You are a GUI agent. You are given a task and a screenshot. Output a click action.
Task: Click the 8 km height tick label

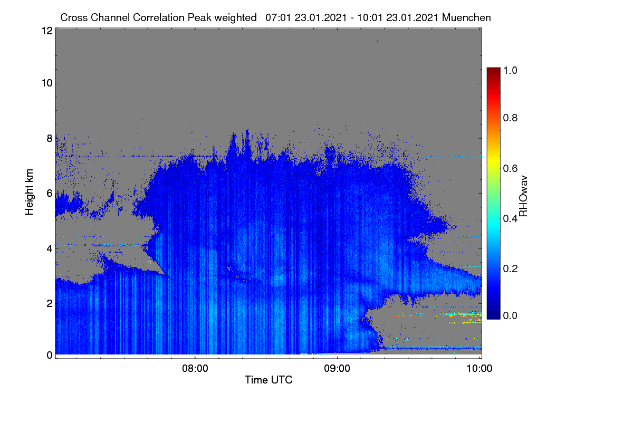(49, 138)
